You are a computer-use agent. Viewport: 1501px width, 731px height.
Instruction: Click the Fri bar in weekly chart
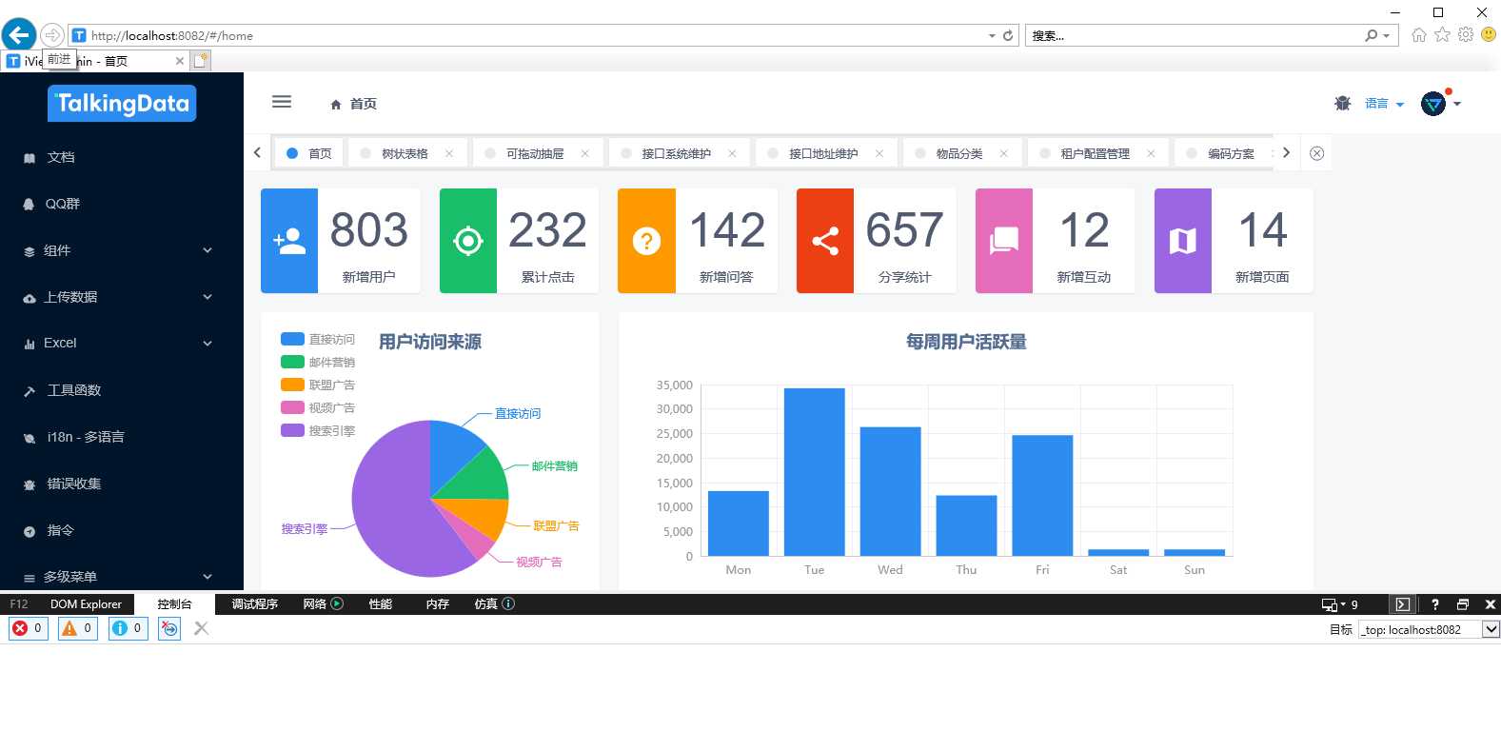(x=1042, y=495)
